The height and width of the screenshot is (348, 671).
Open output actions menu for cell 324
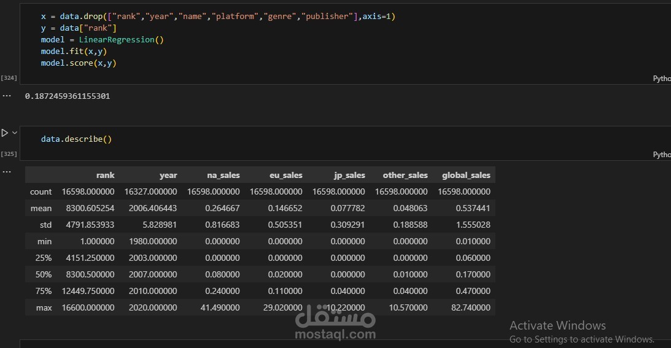tap(6, 96)
